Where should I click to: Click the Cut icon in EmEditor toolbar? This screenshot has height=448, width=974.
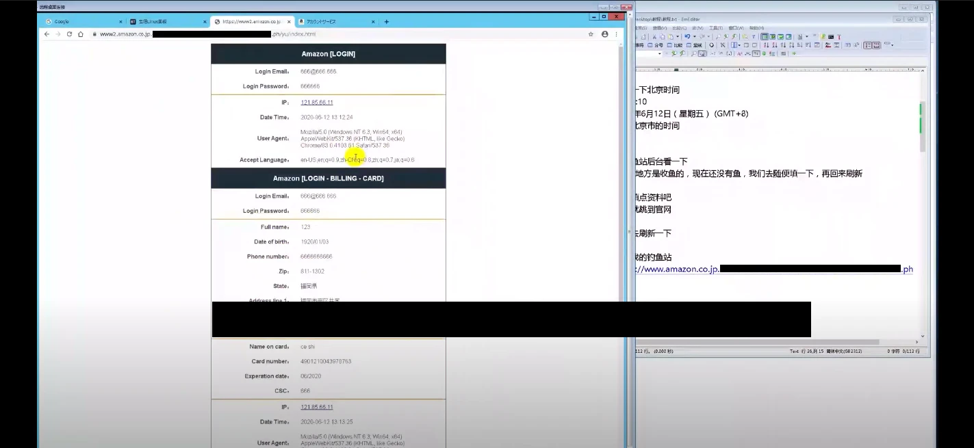[x=654, y=36]
